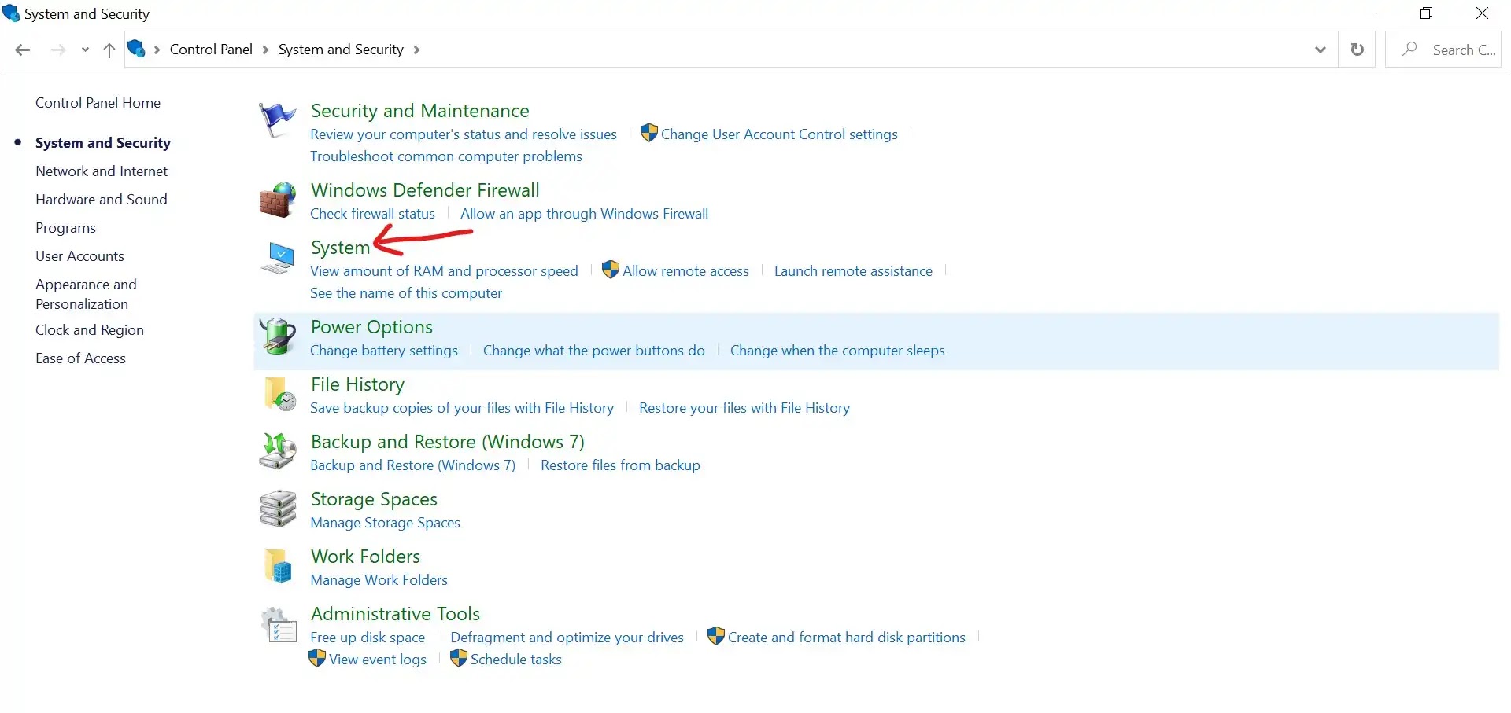This screenshot has width=1511, height=713.
Task: Open the Backup and Restore icon
Action: click(x=277, y=451)
